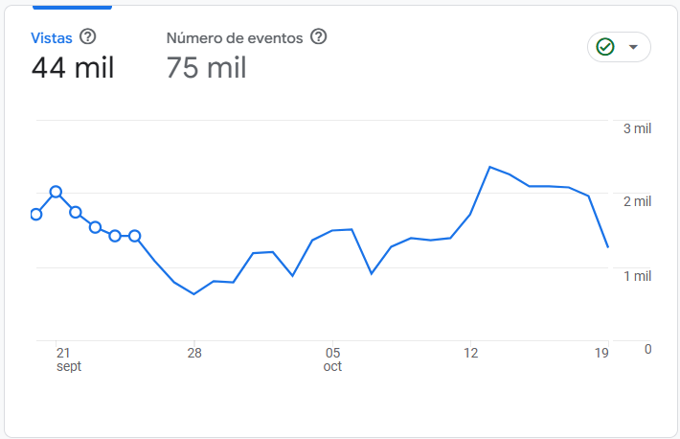
Task: Open the dropdown arrow next to checkmark
Action: [x=633, y=47]
